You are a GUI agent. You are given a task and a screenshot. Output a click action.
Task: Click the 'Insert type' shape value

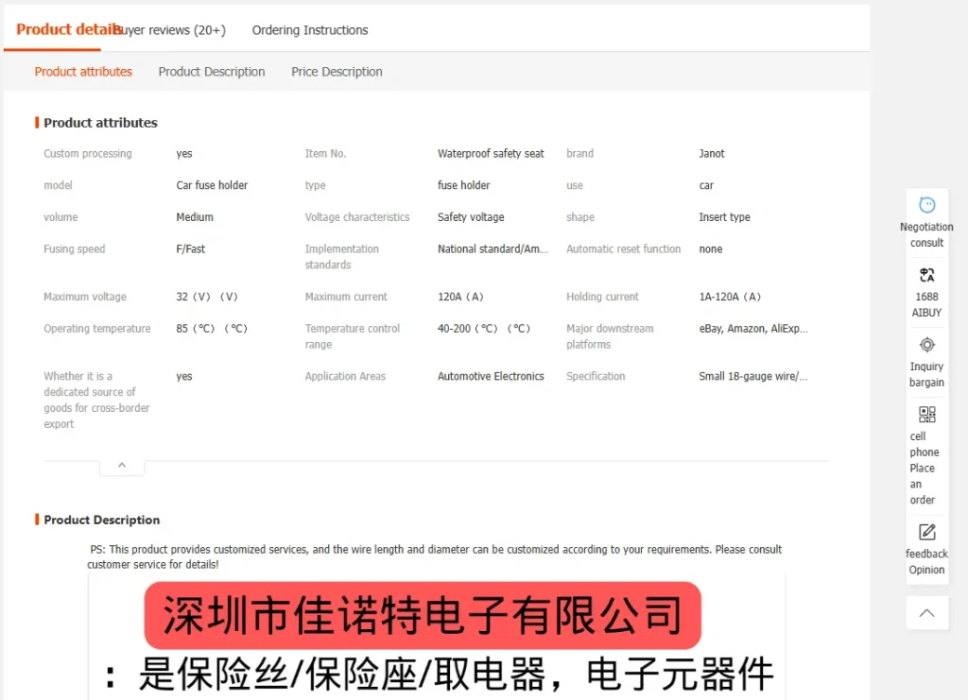point(725,217)
